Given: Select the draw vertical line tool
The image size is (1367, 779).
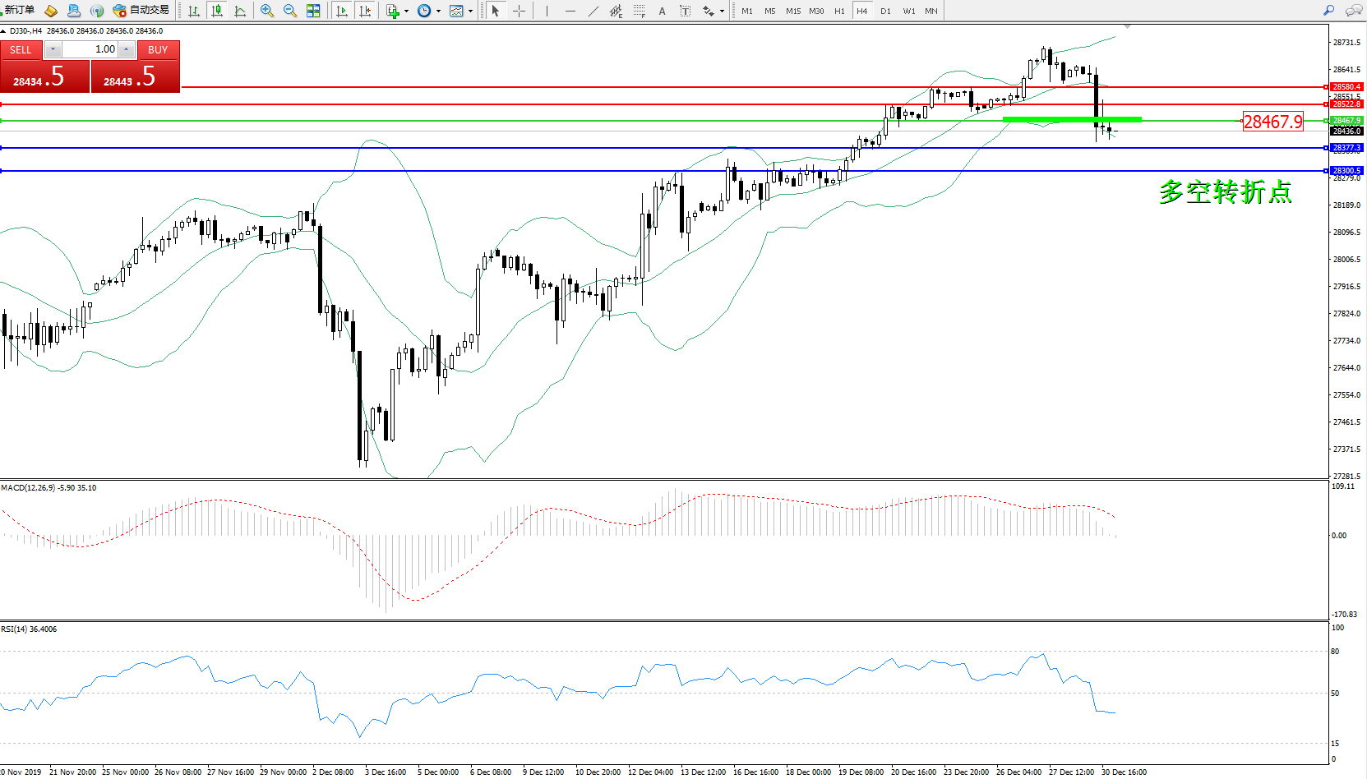Looking at the screenshot, I should coord(547,11).
